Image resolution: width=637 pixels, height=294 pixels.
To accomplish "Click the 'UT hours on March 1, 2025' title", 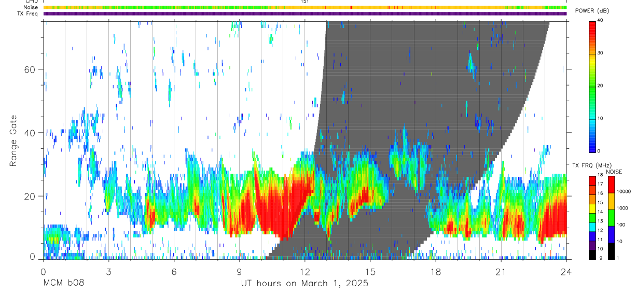I will pos(304,284).
